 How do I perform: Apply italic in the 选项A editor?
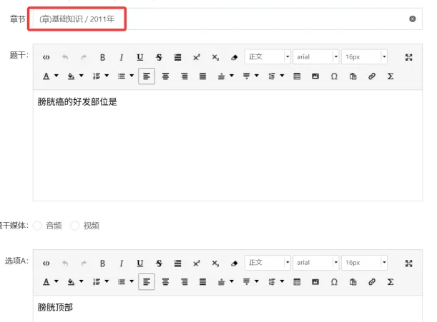(122, 263)
